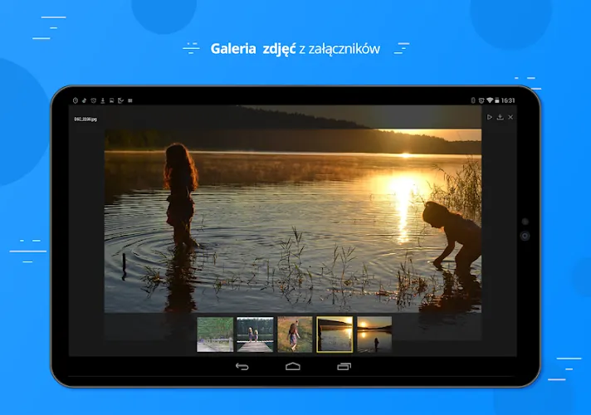Tap the alarm icon near the clock

(481, 100)
